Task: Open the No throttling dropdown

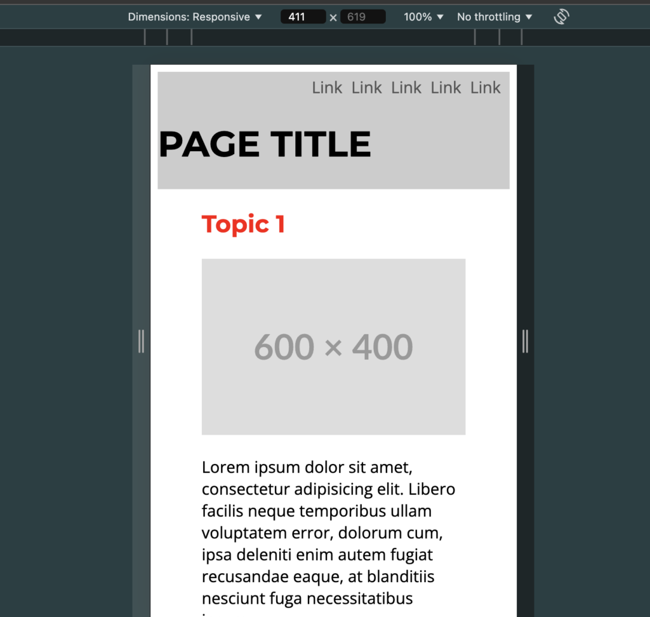Action: [494, 17]
